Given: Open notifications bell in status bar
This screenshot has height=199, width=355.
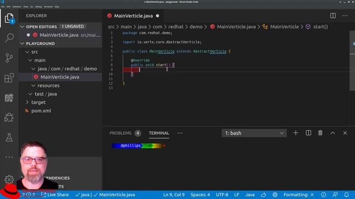Looking at the screenshot, I should tap(347, 195).
